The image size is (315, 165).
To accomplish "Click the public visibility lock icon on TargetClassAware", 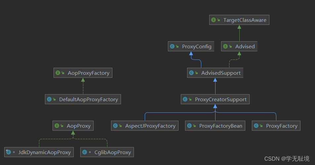I will [x=218, y=20].
